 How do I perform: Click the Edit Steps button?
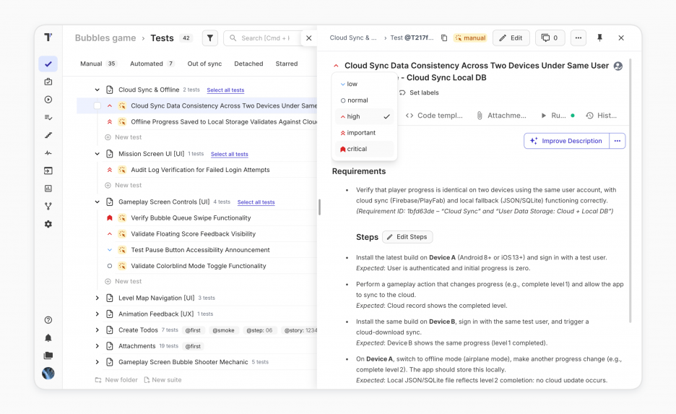coord(407,237)
